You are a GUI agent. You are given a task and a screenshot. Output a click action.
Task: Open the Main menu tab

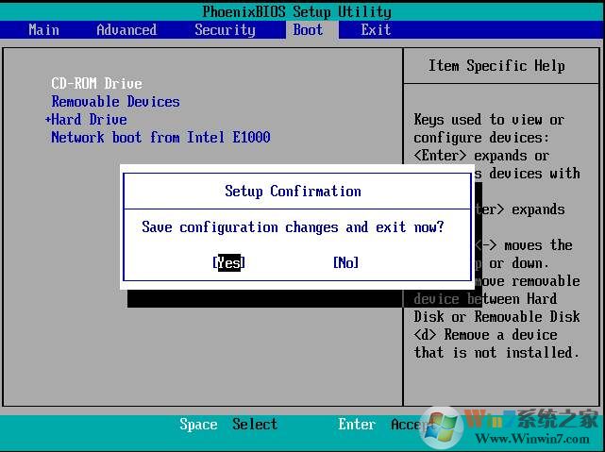(43, 29)
